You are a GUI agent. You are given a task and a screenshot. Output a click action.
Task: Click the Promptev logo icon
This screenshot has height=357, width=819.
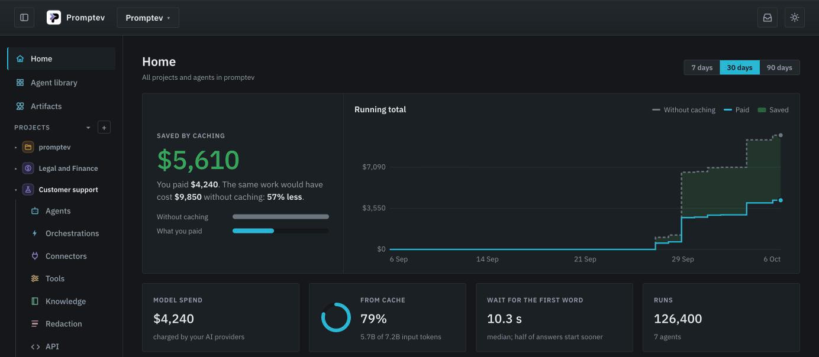tap(54, 18)
